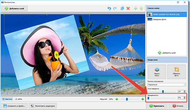Screen dimensions: 190x110
Task: Click the Угол поворота rotation slider handle
Action: [x=163, y=92]
